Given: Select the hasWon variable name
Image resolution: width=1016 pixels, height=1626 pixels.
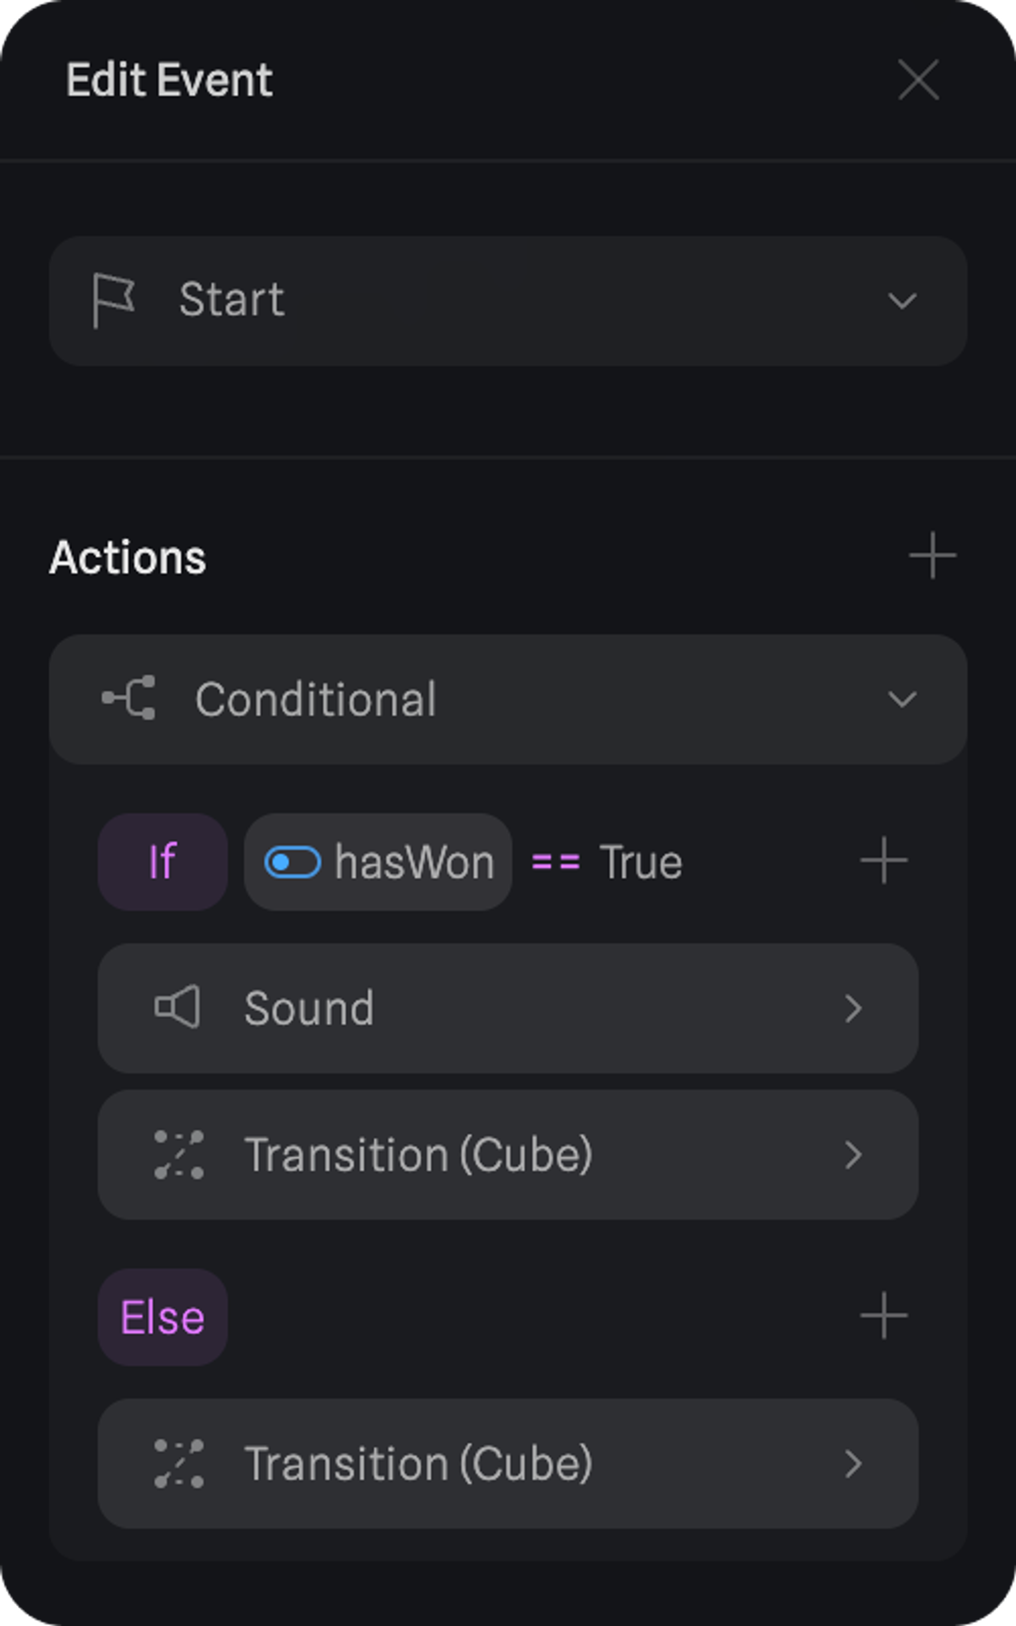Looking at the screenshot, I should pyautogui.click(x=414, y=862).
